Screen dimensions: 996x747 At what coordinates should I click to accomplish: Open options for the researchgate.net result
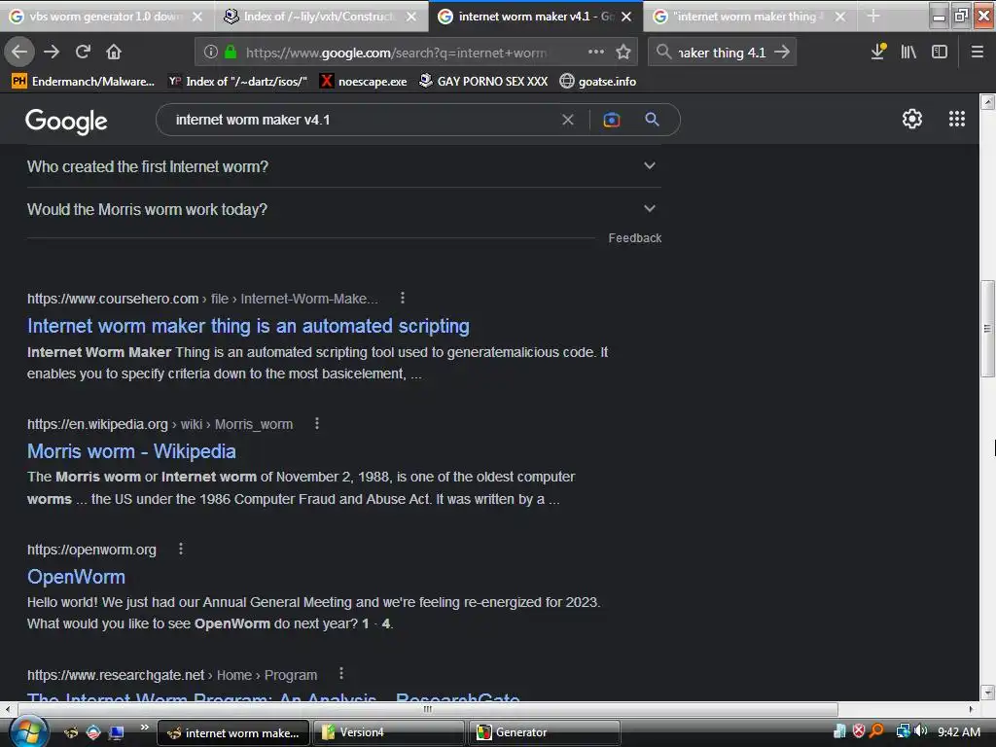tap(341, 674)
